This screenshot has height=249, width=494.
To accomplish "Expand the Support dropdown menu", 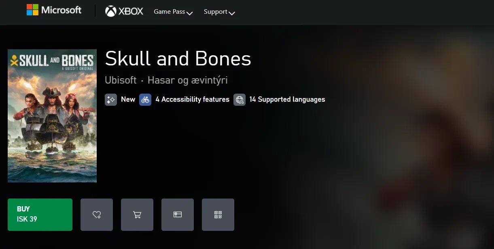I will 219,12.
